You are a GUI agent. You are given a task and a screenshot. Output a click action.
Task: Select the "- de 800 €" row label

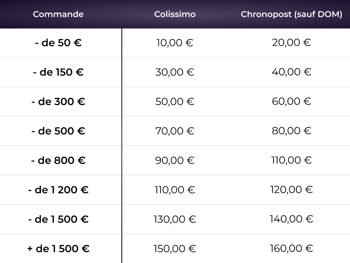58,161
